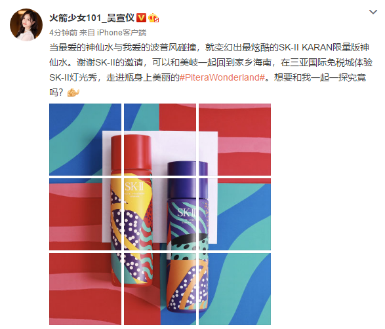The image size is (385, 329).
Task: Open the bottom-left red wavy photo
Action: point(85,289)
